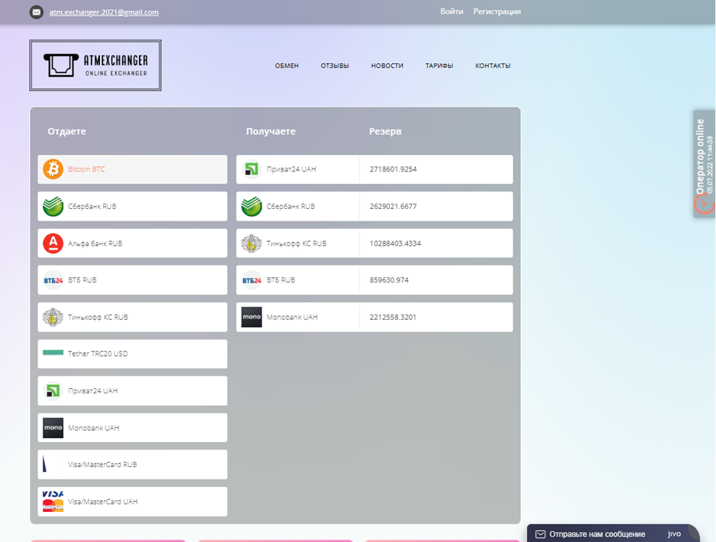Image resolution: width=716 pixels, height=542 pixels.
Task: Click the Visa/MasterCard UAH card logo
Action: (x=53, y=502)
